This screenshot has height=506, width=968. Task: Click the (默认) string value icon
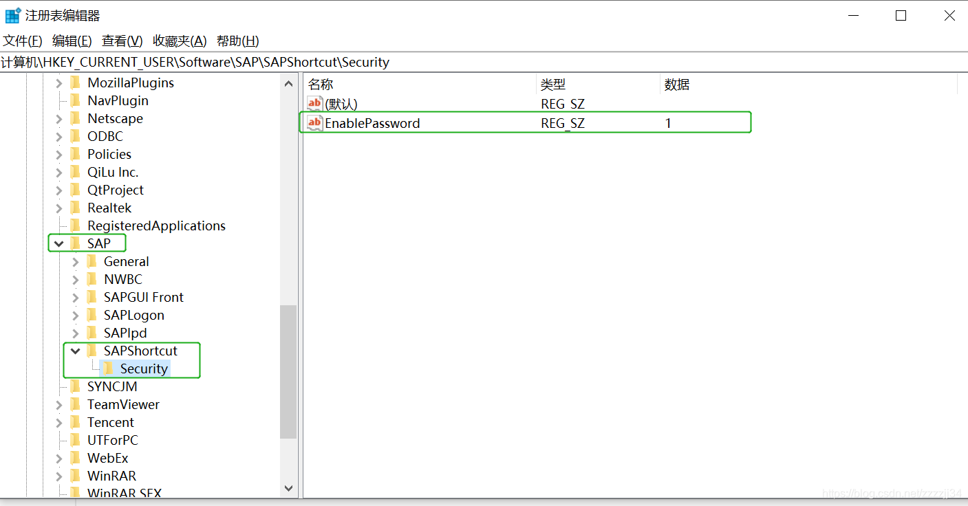point(314,104)
